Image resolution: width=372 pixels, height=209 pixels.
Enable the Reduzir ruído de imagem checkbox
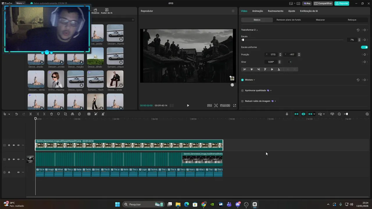coord(242,101)
